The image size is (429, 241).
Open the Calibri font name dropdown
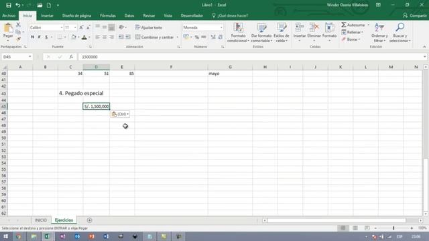click(61, 27)
